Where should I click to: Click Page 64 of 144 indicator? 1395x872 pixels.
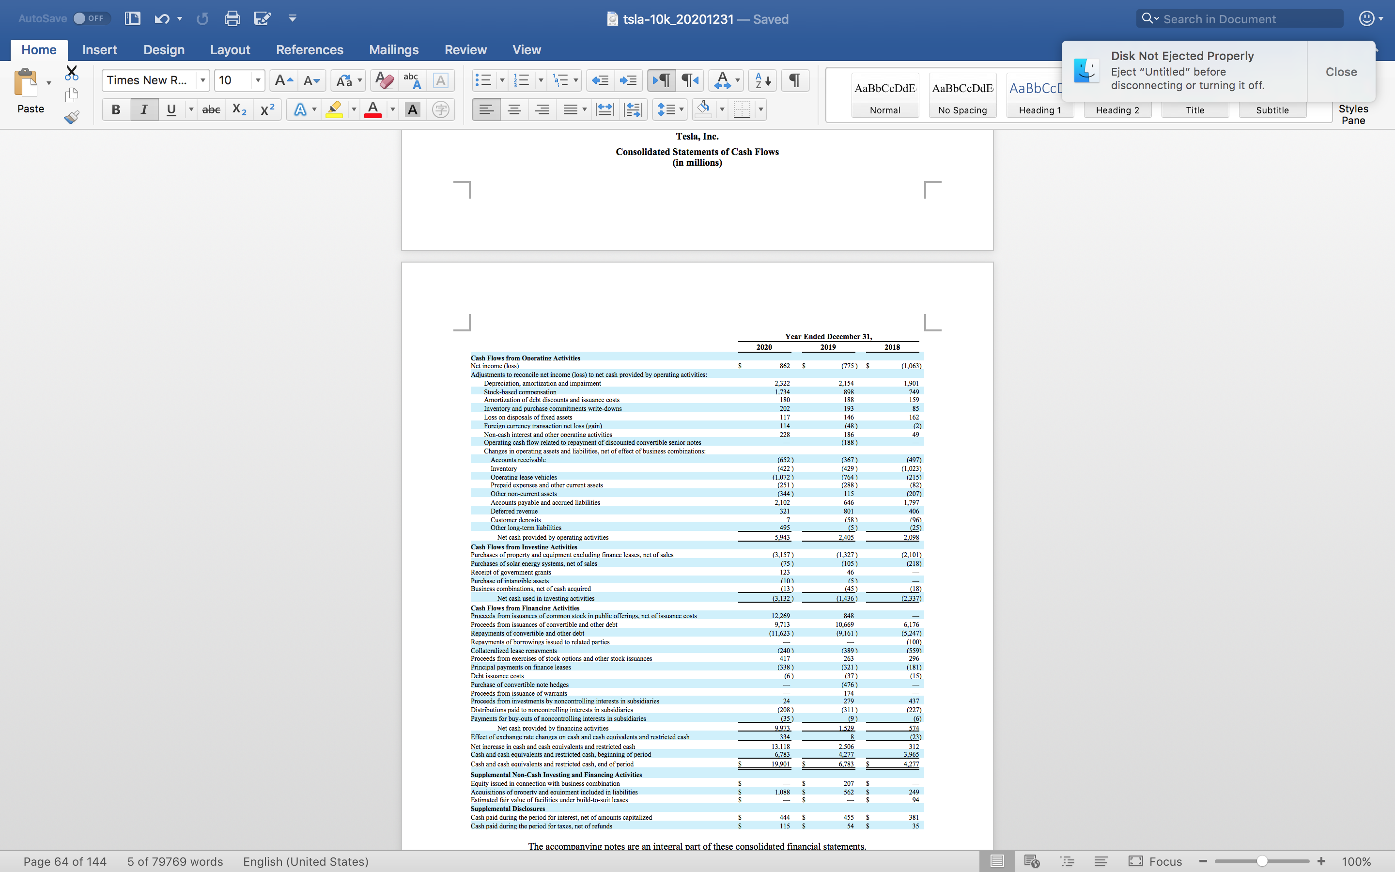point(65,861)
